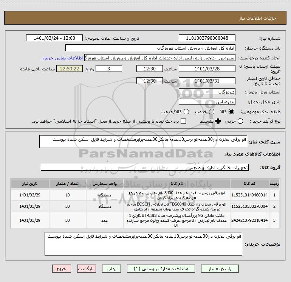Click product code 1152510140460014
Image resolution: width=291 pixels, height=282 pixels.
pyautogui.click(x=249, y=195)
